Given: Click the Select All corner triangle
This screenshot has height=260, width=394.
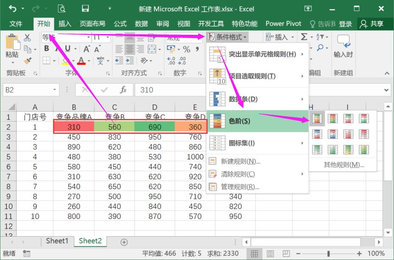Looking at the screenshot, I should point(11,107).
